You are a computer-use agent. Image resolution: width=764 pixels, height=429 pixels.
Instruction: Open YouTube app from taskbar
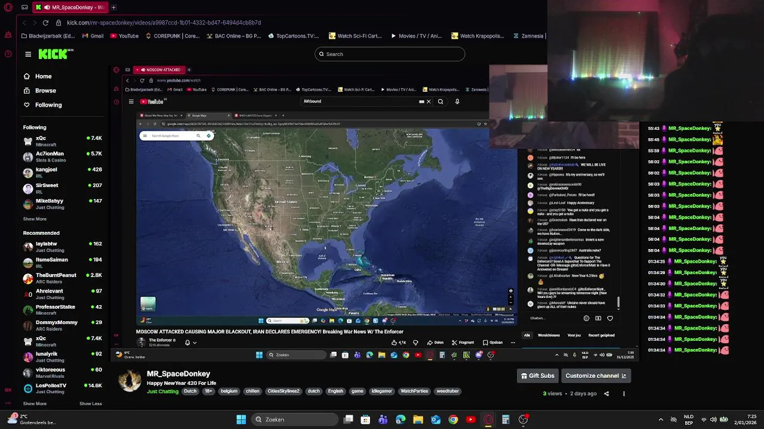tap(470, 419)
